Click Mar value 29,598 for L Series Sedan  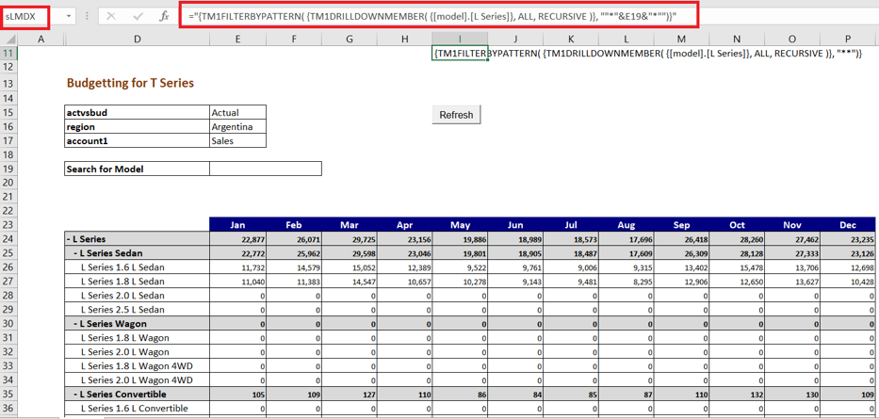coord(350,253)
